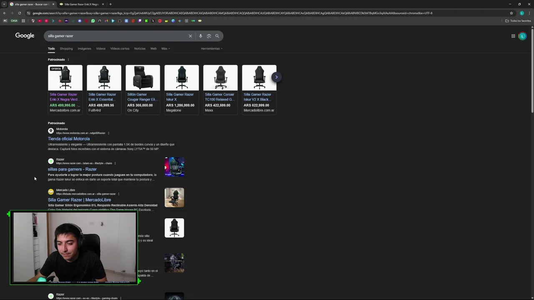Open the three-dot menu for the Motorola ad
Image resolution: width=534 pixels, height=300 pixels.
point(108,133)
